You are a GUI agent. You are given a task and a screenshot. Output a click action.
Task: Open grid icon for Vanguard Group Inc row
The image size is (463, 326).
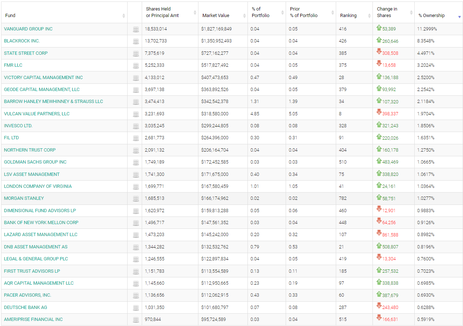(x=136, y=29)
